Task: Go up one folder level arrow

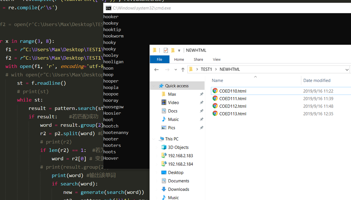Action: 183,70
